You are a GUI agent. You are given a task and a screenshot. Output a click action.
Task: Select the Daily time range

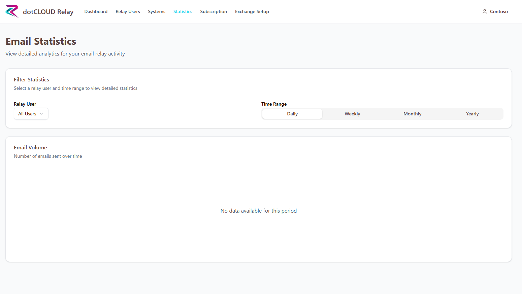(292, 114)
